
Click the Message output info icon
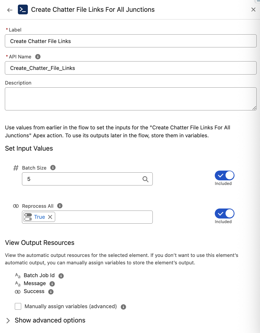tap(52, 284)
